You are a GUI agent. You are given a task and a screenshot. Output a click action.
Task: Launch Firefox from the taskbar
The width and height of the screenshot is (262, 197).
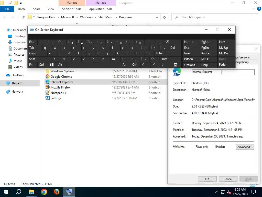pyautogui.click(x=57, y=192)
